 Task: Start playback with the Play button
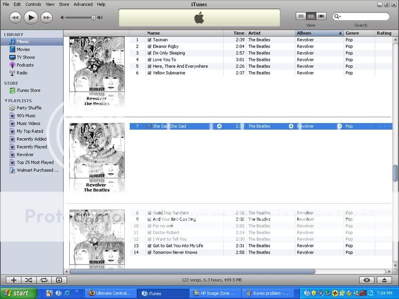pyautogui.click(x=31, y=17)
